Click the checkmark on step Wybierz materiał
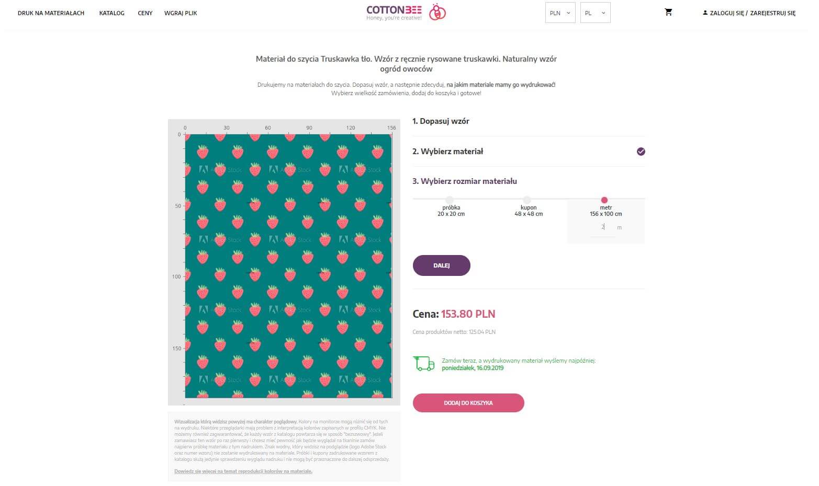Viewport: 819px width, 486px height. coord(641,152)
